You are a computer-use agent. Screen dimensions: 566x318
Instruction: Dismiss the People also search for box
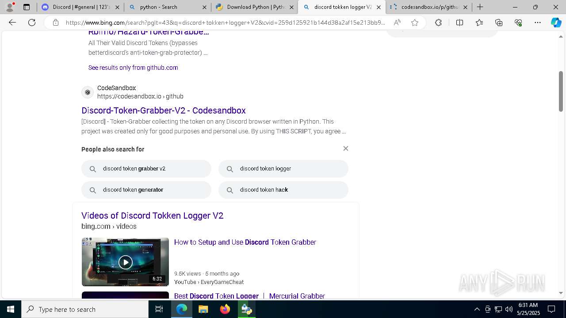[346, 148]
